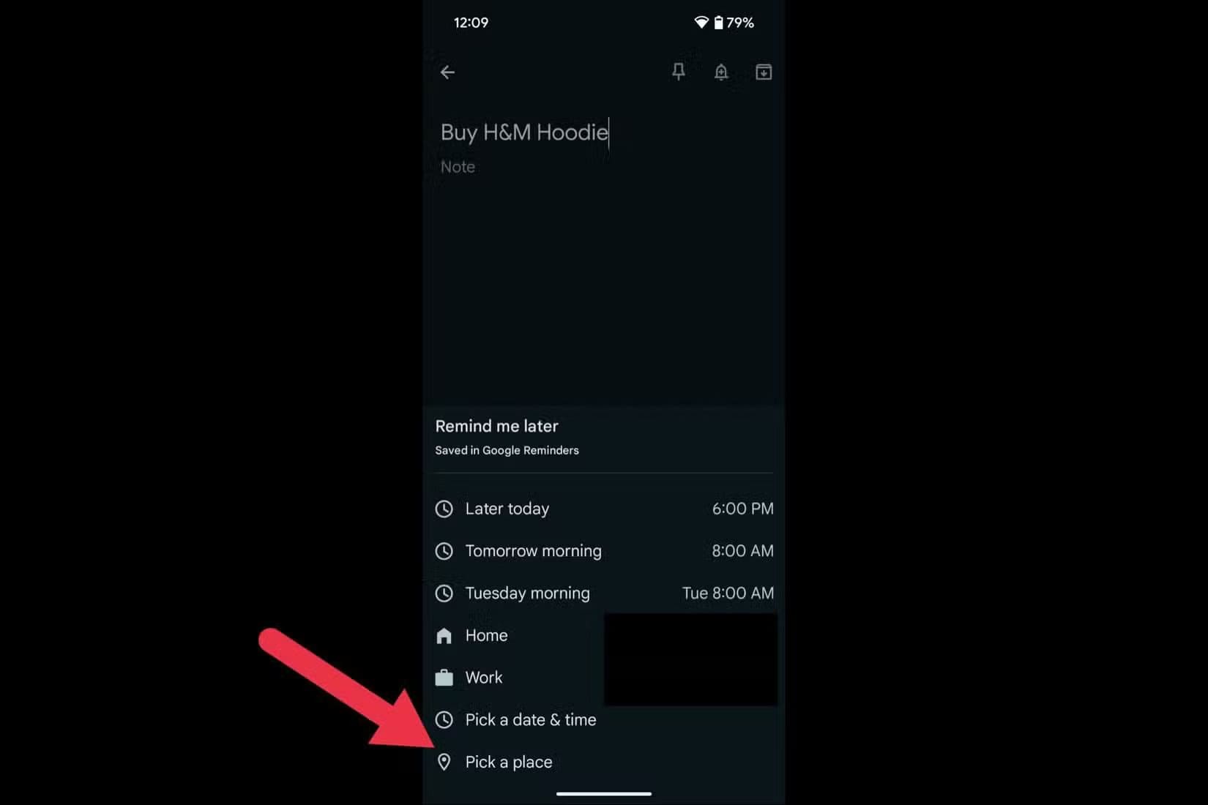Tap the location pin icon
The width and height of the screenshot is (1208, 805).
coord(444,762)
